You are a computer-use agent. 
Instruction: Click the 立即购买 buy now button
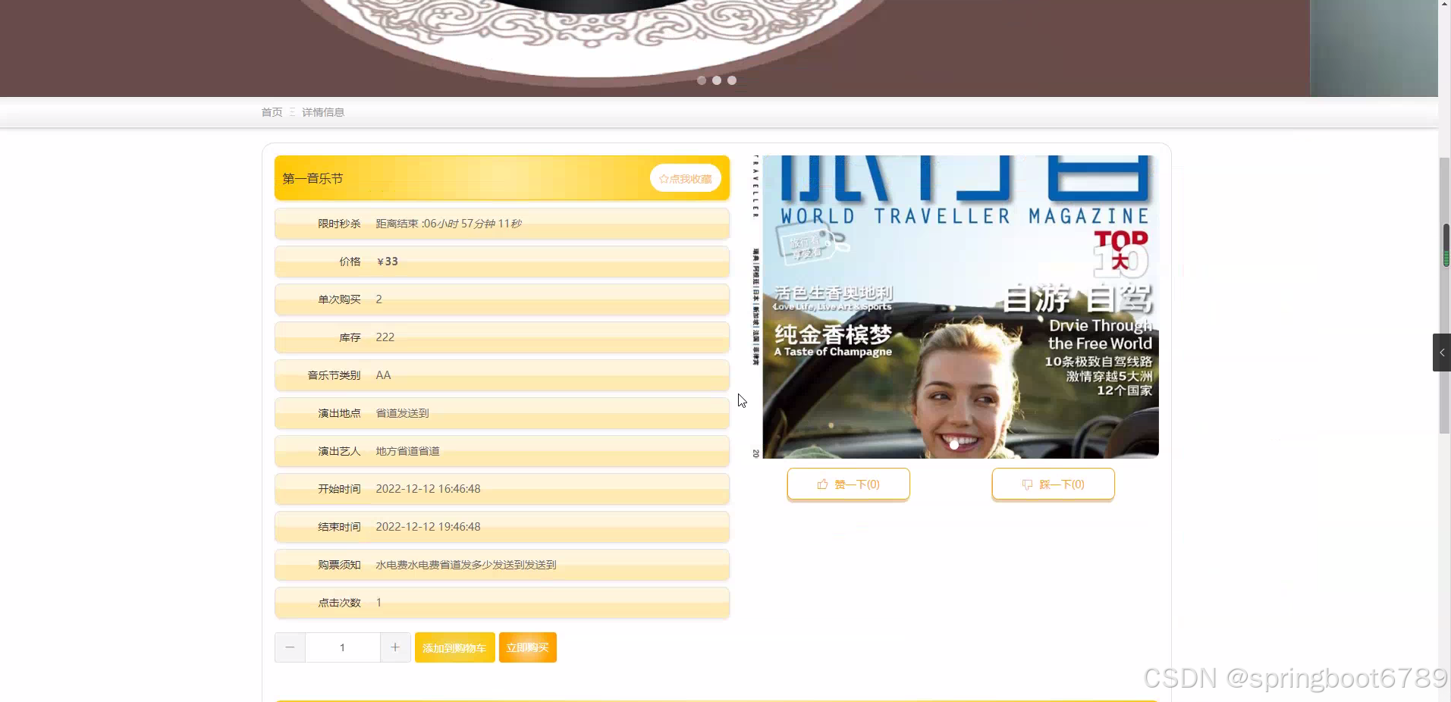527,647
